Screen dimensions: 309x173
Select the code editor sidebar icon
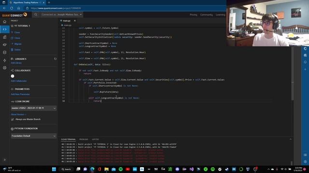tap(5, 29)
